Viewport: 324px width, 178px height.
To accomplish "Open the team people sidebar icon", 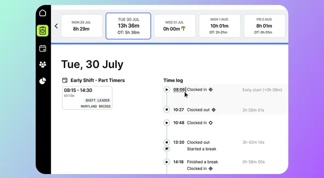I will tap(43, 65).
